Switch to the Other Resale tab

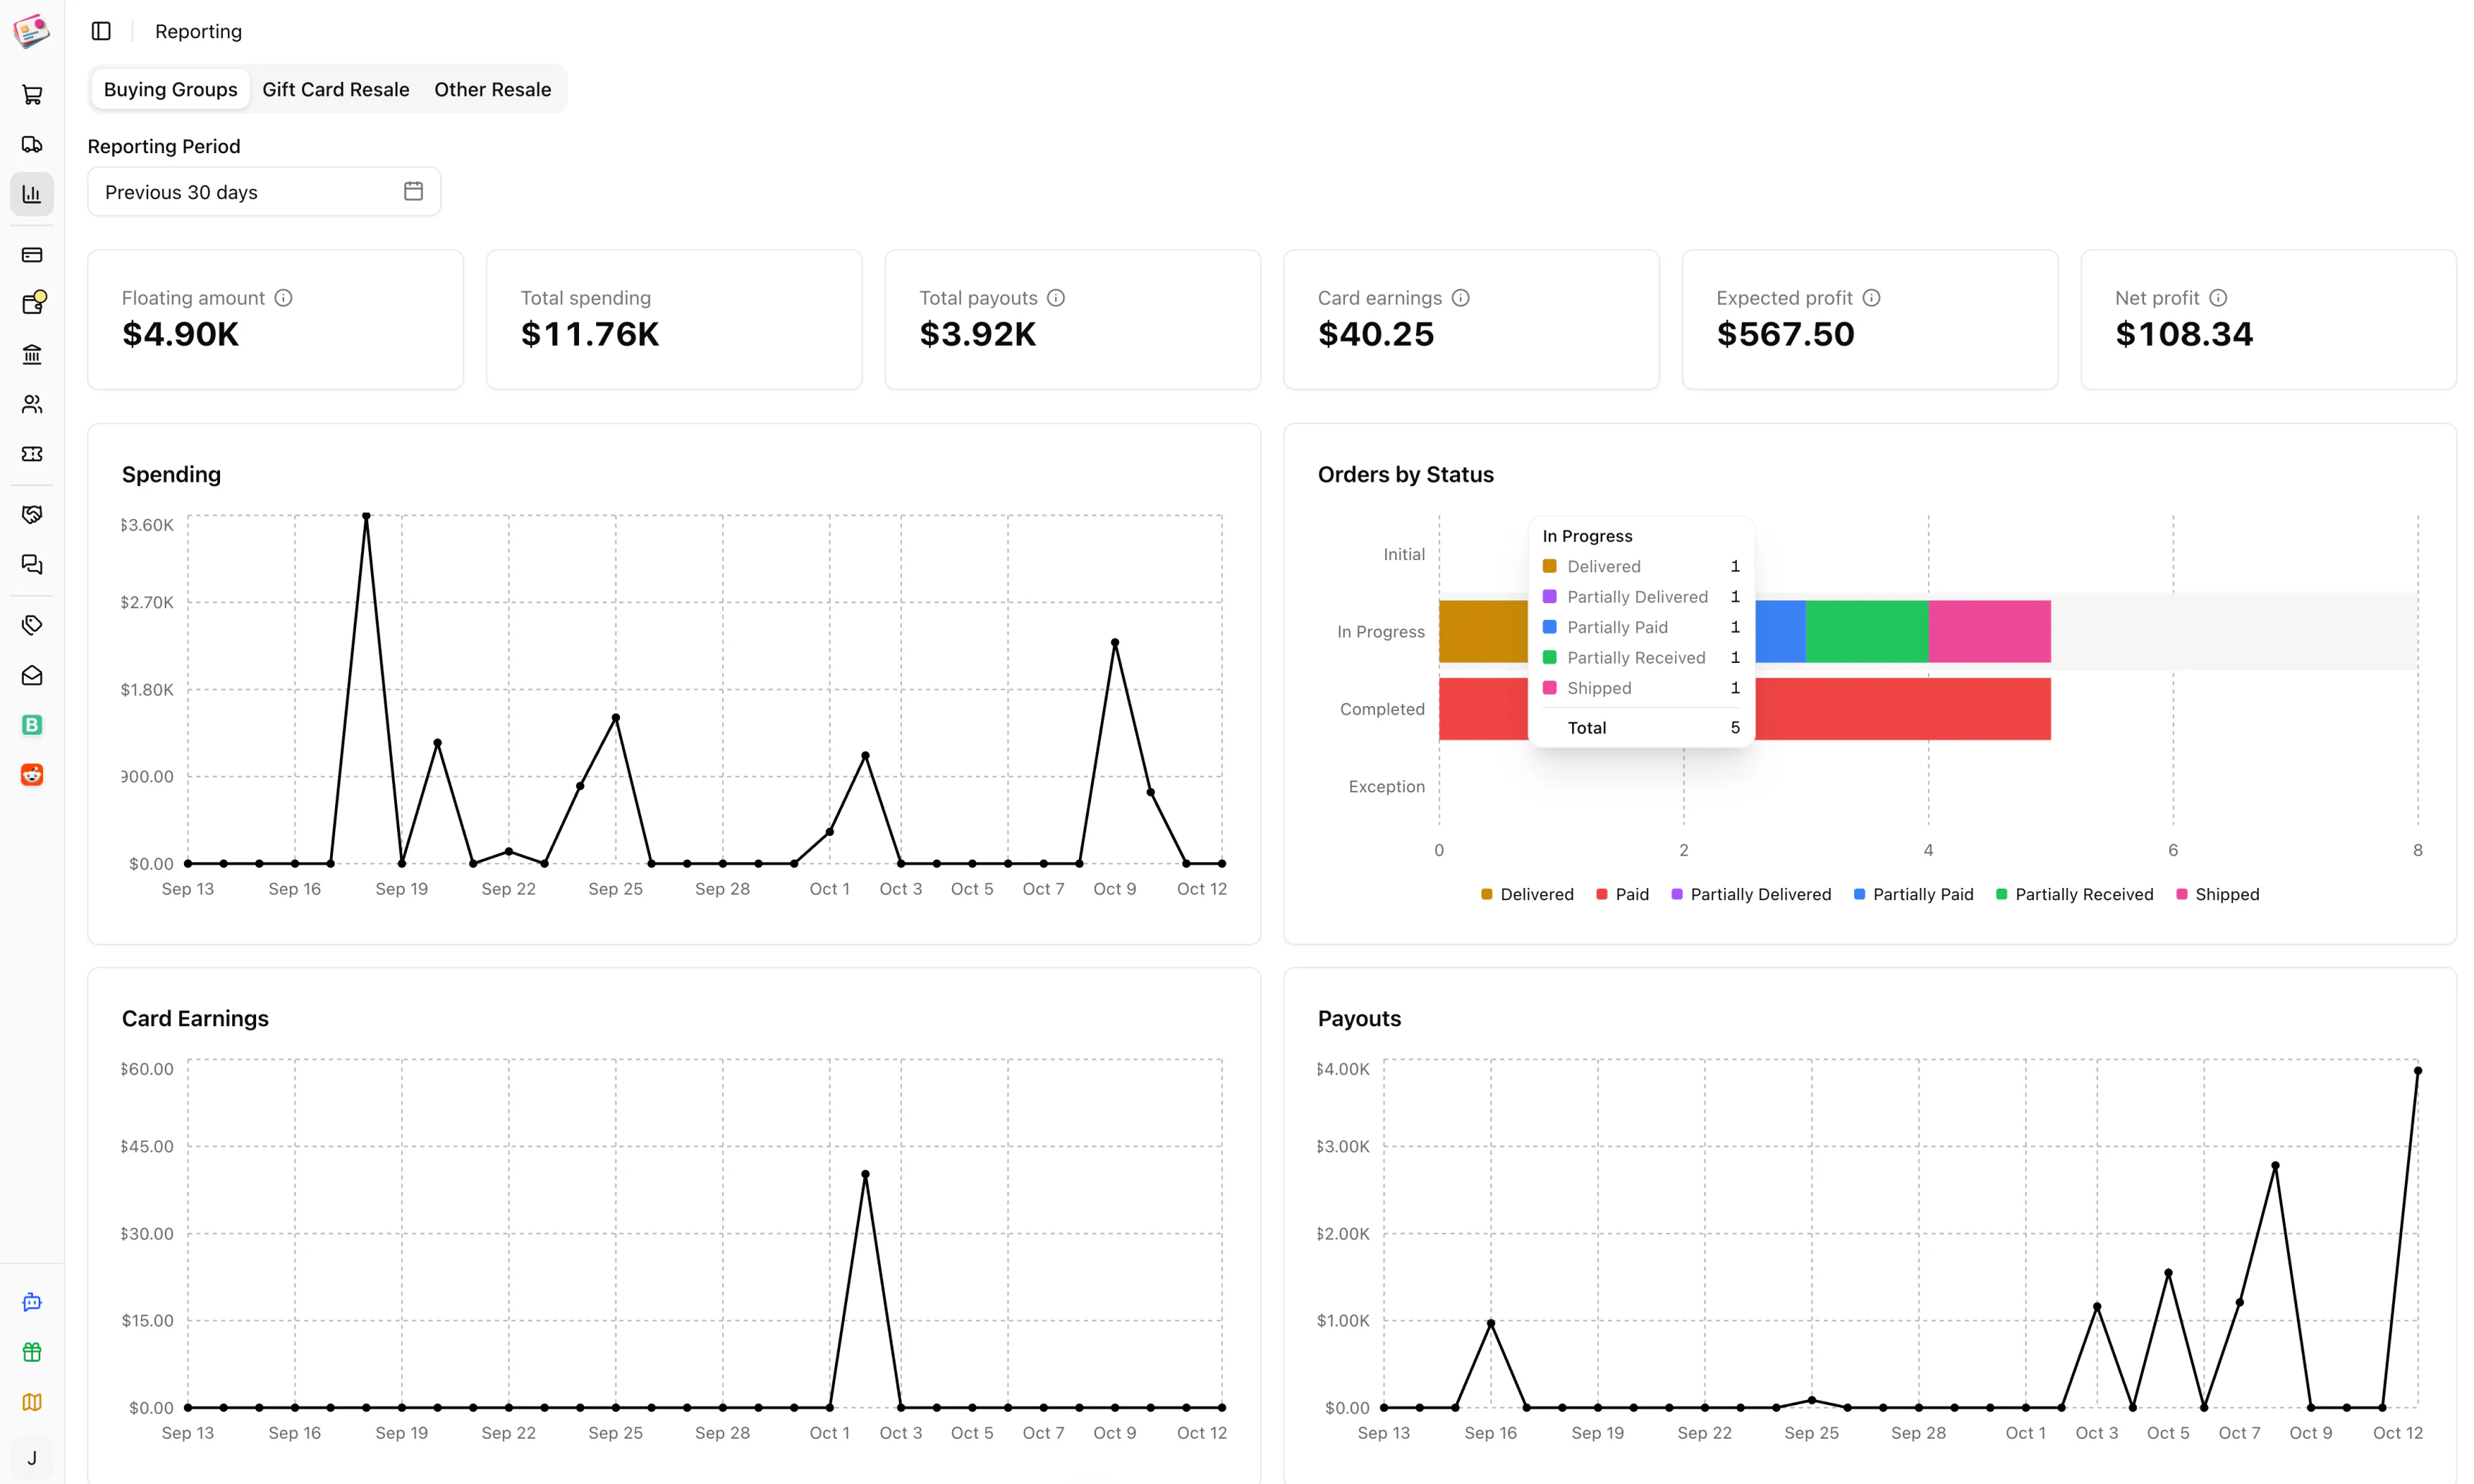click(x=493, y=89)
